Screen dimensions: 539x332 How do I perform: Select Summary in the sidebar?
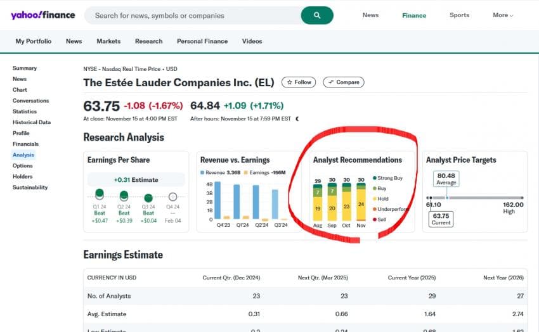25,68
